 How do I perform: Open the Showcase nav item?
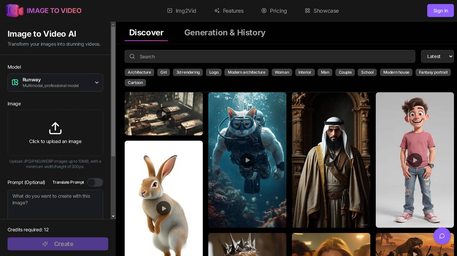point(322,11)
